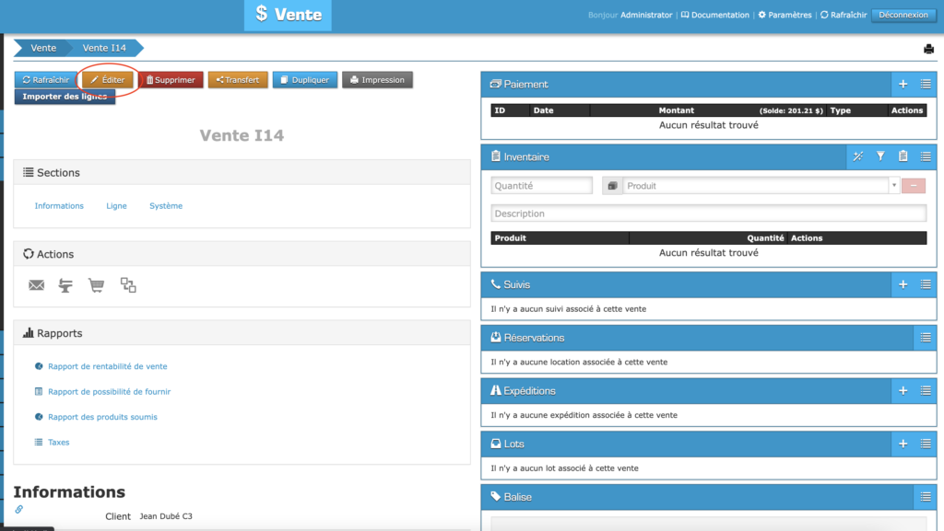Screen dimensions: 944x531
Task: Click the Quantité input field
Action: (x=541, y=186)
